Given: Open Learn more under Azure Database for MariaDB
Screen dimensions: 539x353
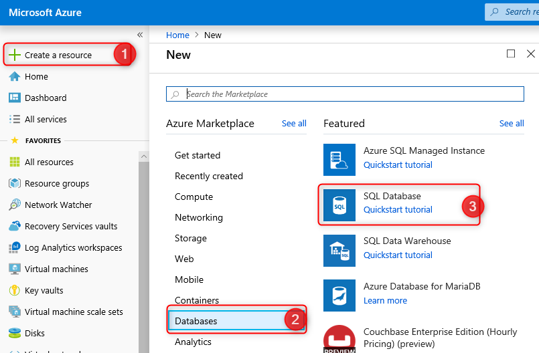Looking at the screenshot, I should point(385,300).
